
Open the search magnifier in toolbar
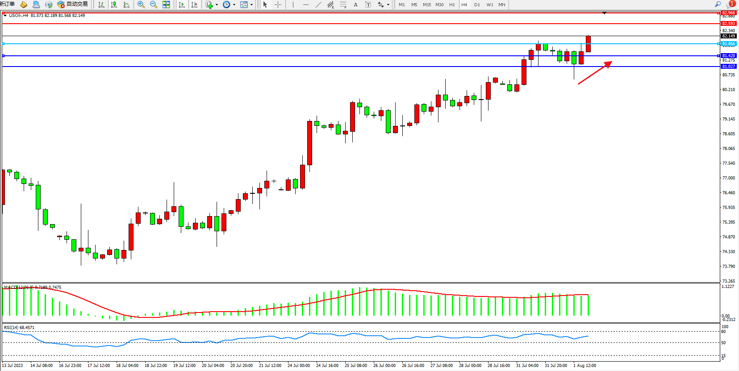(x=718, y=4)
